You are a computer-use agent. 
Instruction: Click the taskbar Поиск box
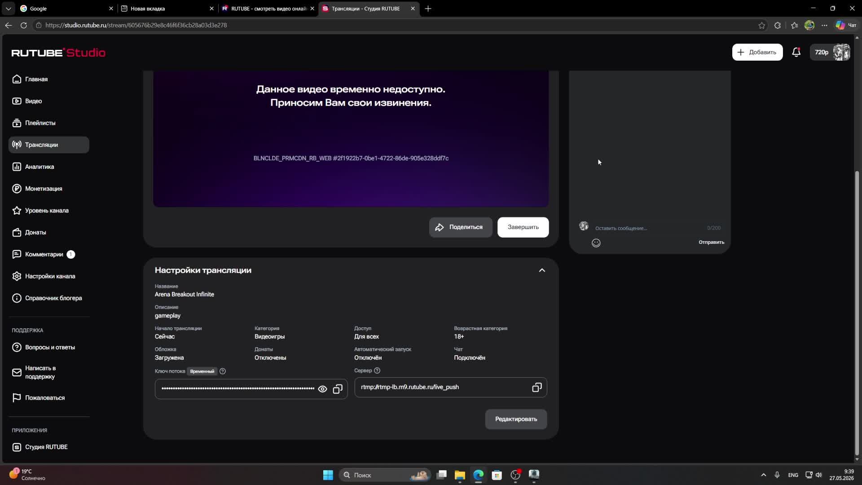point(384,475)
